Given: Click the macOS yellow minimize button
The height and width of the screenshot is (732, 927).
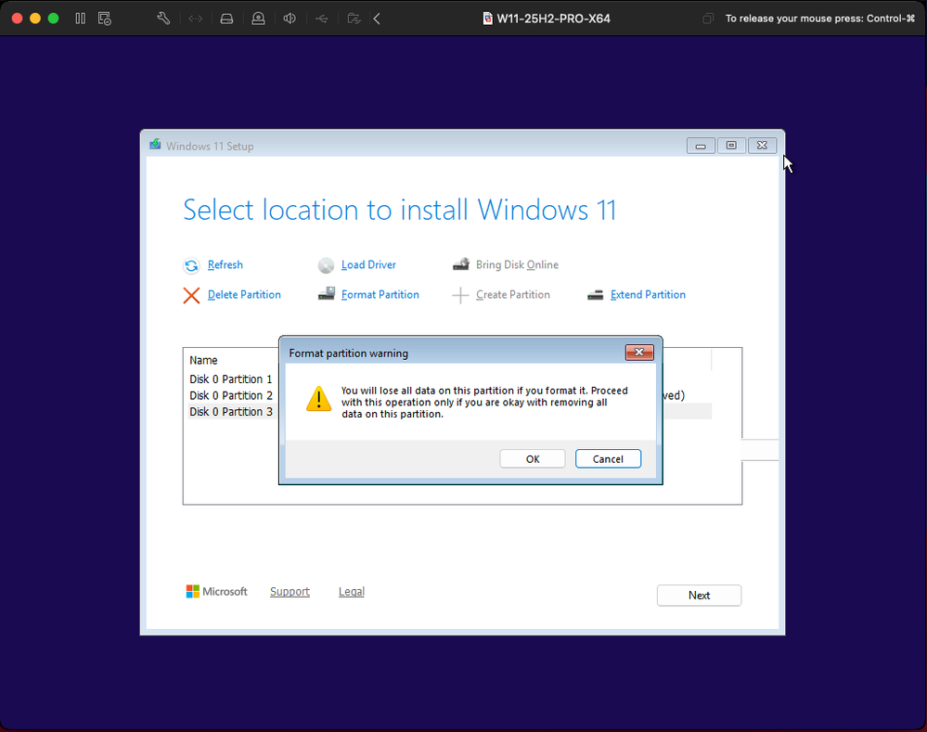Looking at the screenshot, I should pos(35,19).
